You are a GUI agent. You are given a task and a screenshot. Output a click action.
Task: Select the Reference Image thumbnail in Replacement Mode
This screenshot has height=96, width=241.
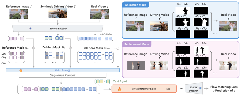(x=136, y=66)
